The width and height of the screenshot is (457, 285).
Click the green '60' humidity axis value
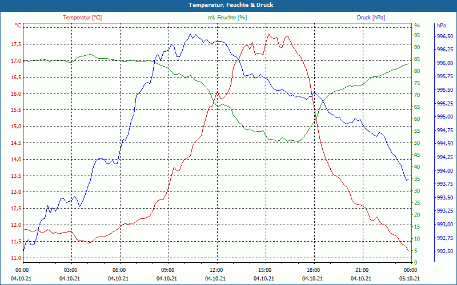click(417, 119)
